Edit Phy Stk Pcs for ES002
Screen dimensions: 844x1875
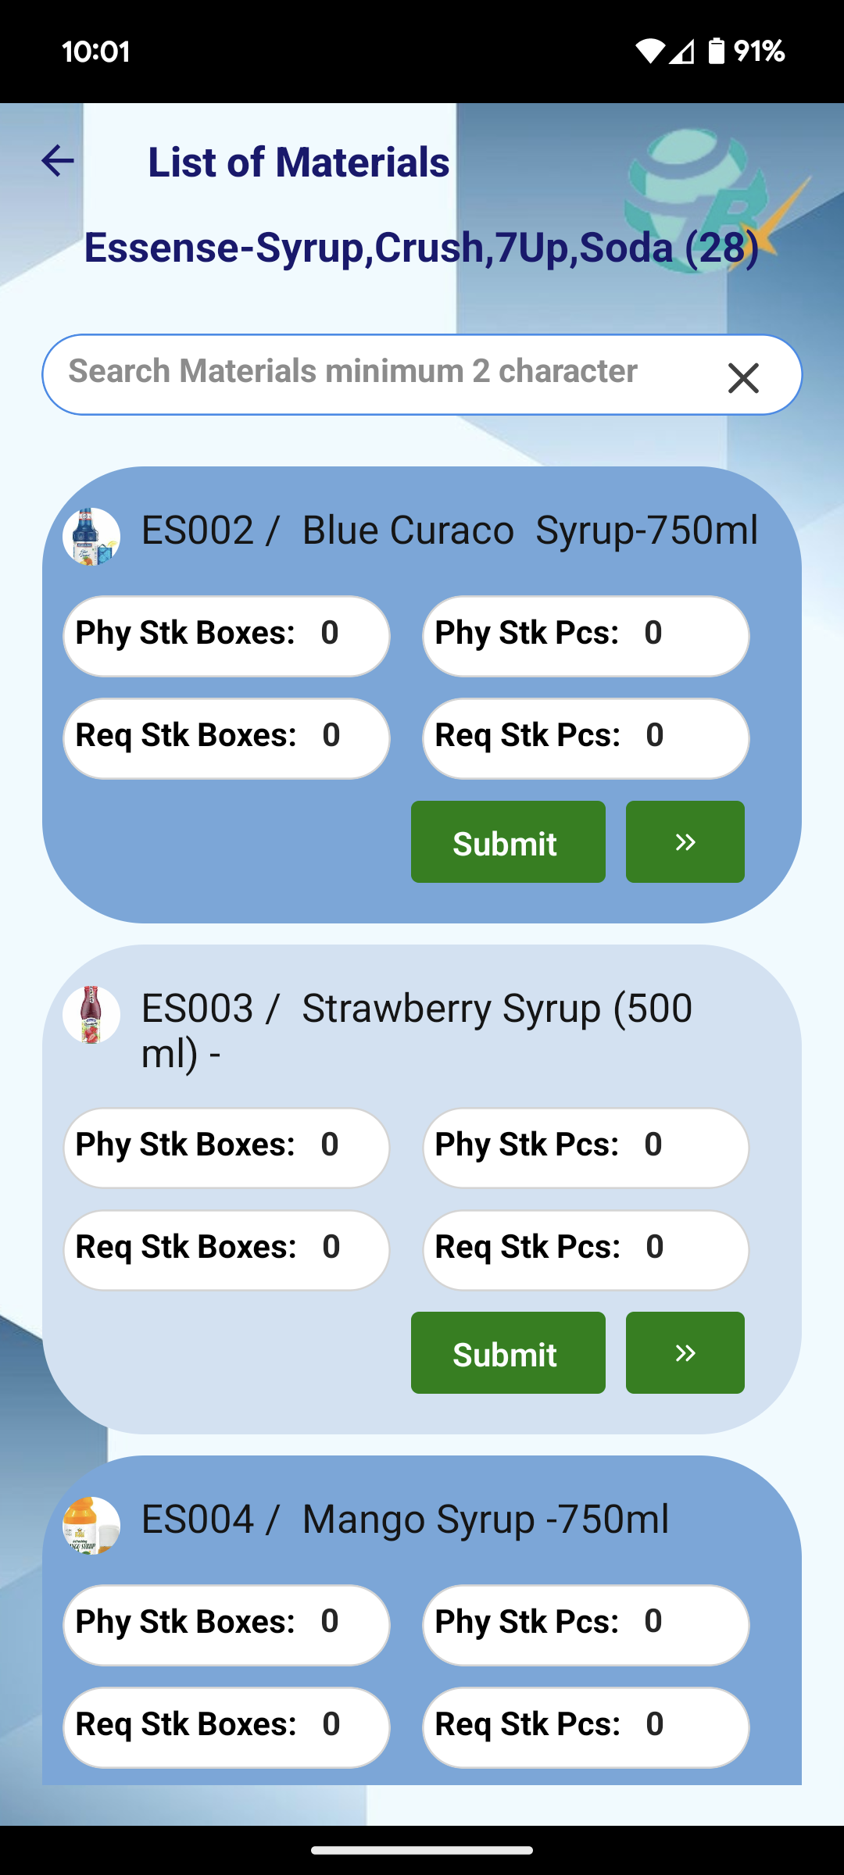[x=586, y=636]
